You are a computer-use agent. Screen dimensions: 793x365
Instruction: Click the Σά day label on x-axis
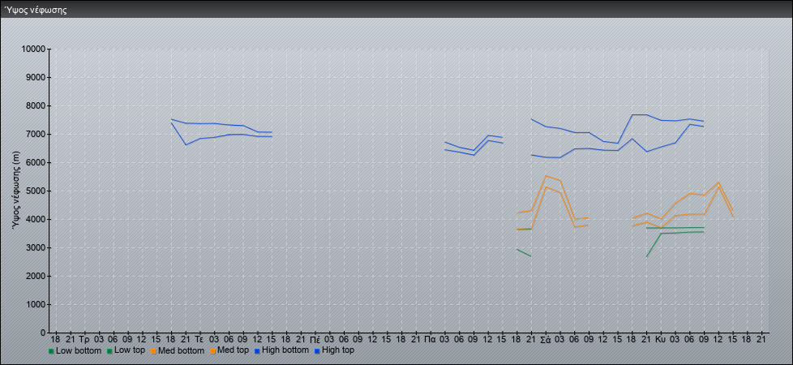click(545, 339)
